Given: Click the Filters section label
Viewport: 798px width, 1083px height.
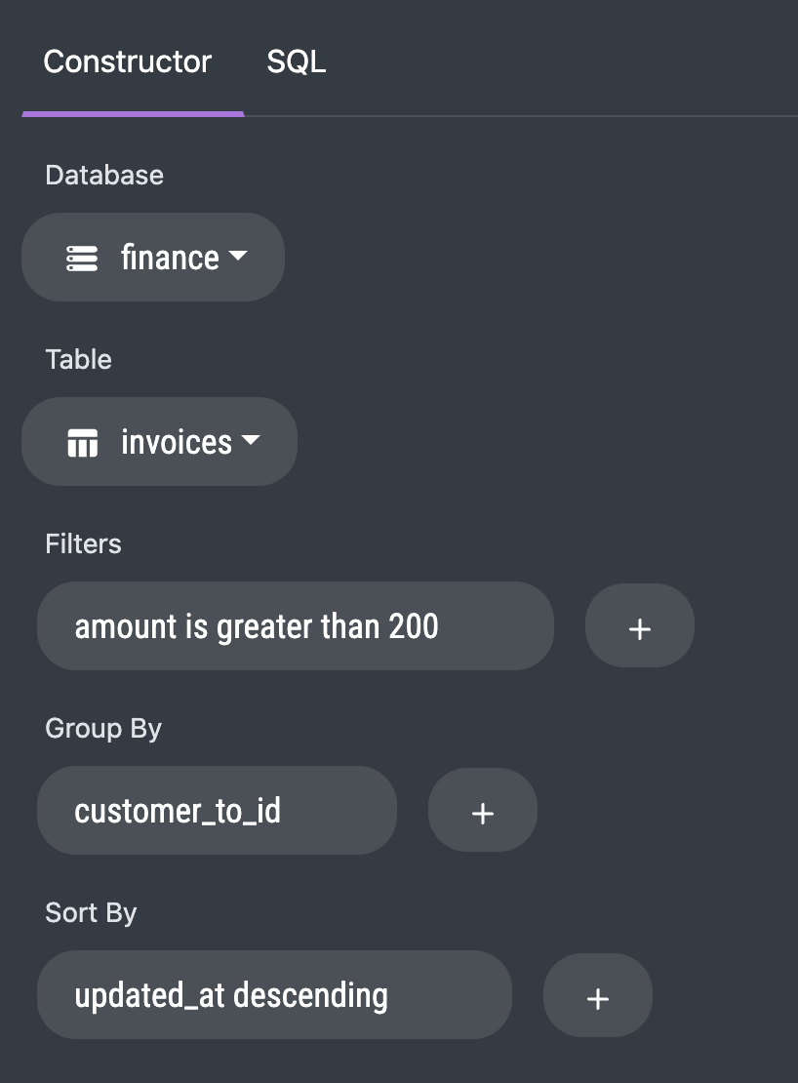Looking at the screenshot, I should pos(83,543).
